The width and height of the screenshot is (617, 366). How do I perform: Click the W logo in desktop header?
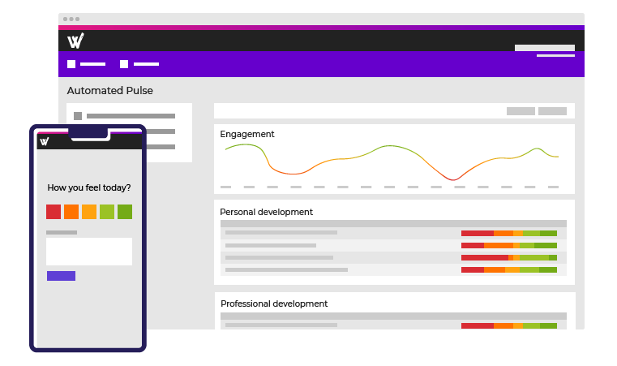pyautogui.click(x=75, y=41)
